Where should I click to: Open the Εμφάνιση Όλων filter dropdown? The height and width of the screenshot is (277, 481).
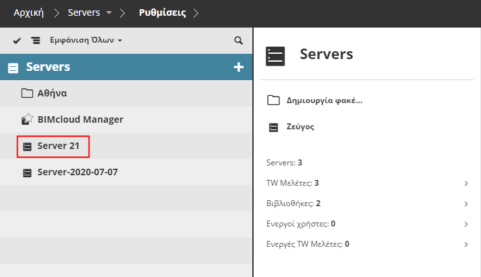pos(86,41)
